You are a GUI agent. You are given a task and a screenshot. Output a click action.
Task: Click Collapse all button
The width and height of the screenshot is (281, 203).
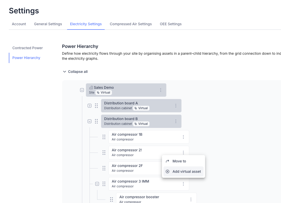pyautogui.click(x=75, y=72)
